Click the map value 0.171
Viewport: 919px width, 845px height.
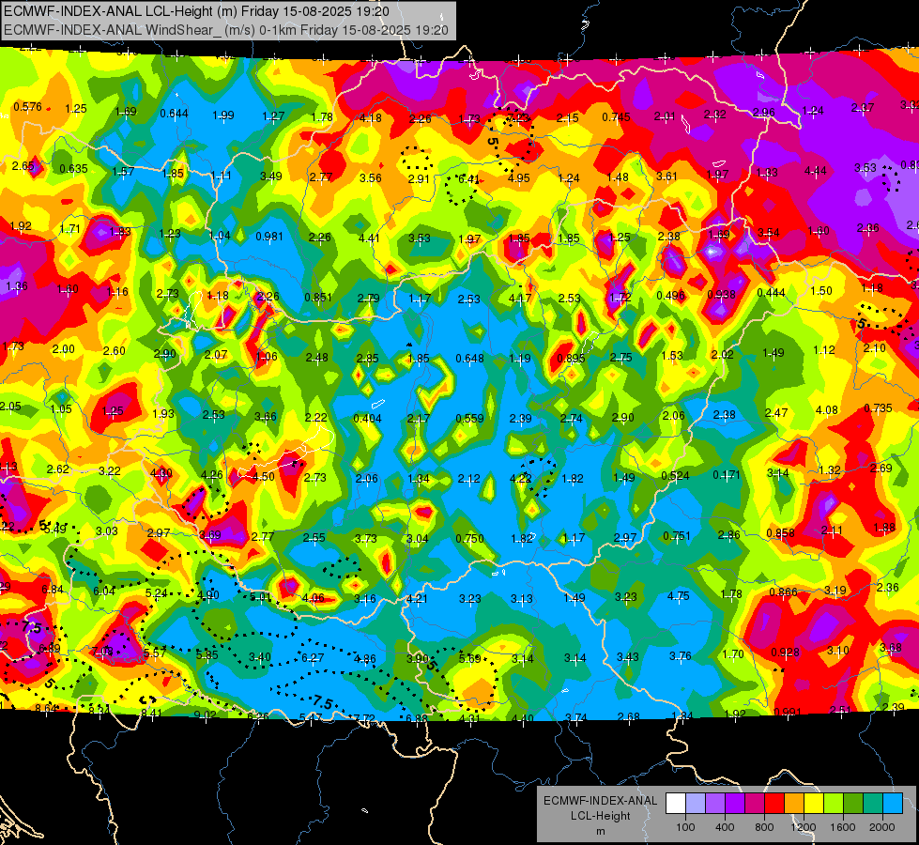[727, 475]
